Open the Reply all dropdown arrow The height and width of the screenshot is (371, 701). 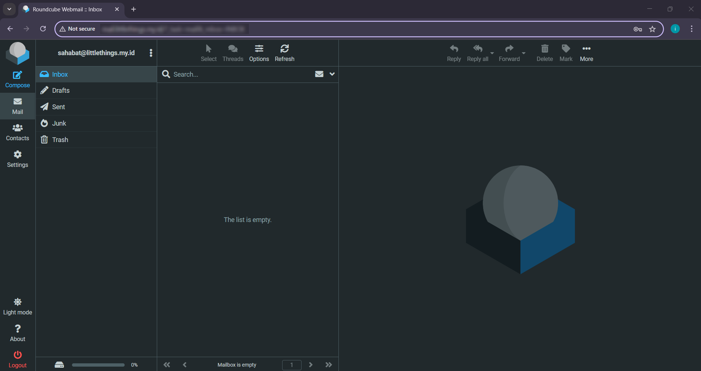click(492, 53)
